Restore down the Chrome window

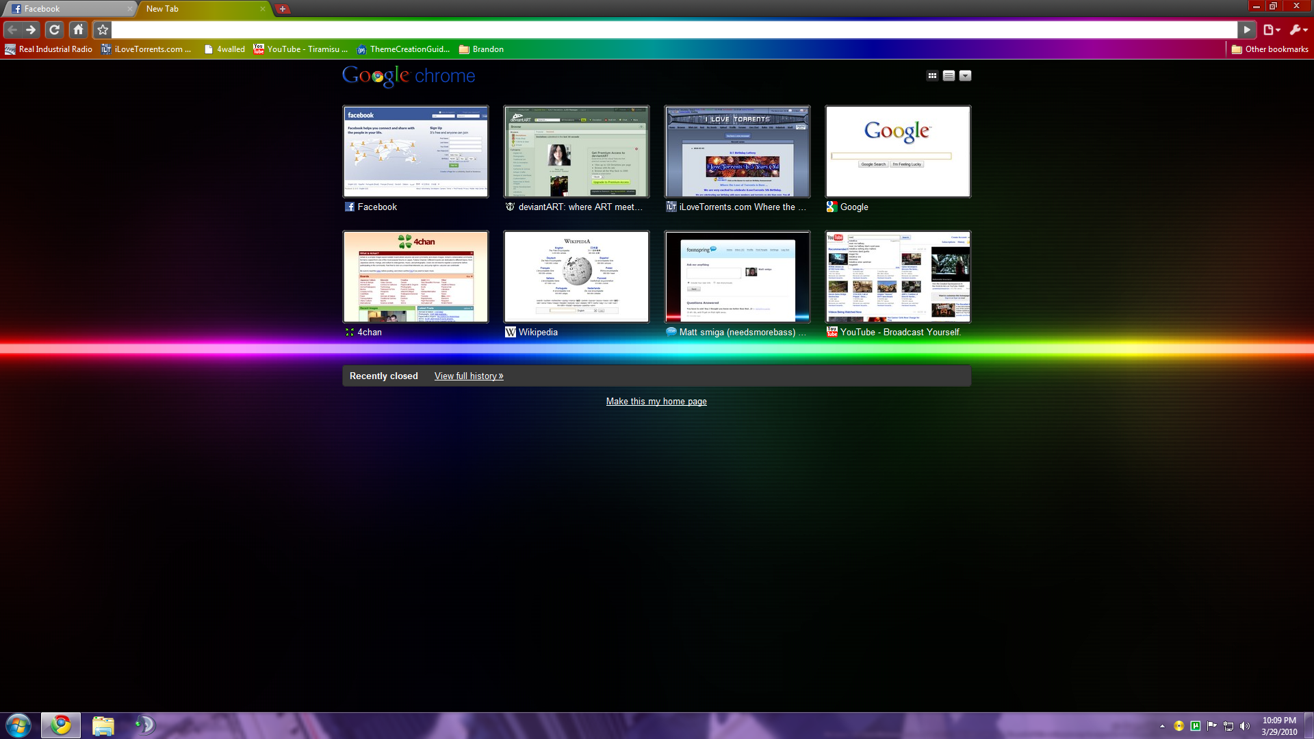coord(1273,6)
